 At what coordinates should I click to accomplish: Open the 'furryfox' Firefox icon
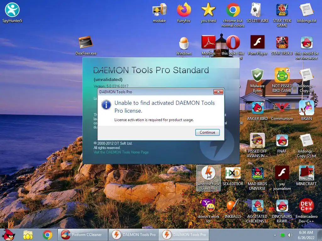184,12
